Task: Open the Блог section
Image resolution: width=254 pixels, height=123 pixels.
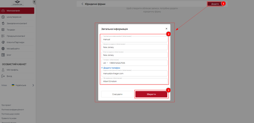Action: tap(17, 55)
